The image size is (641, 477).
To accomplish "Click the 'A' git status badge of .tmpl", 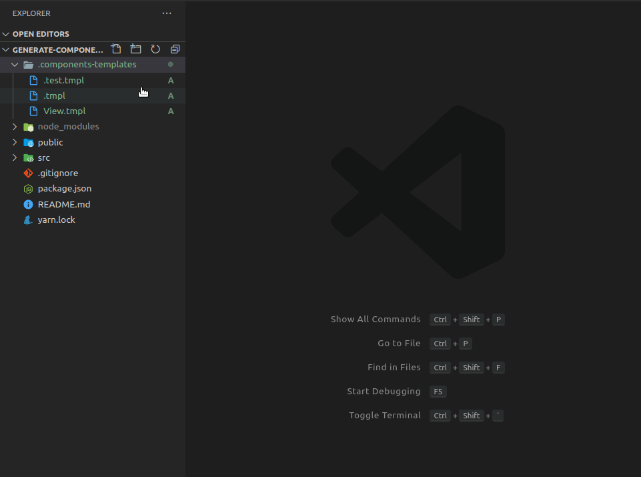I will click(x=171, y=96).
